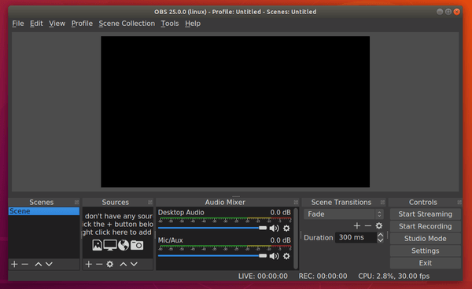Click Start Streaming button
The image size is (472, 289).
(x=426, y=214)
